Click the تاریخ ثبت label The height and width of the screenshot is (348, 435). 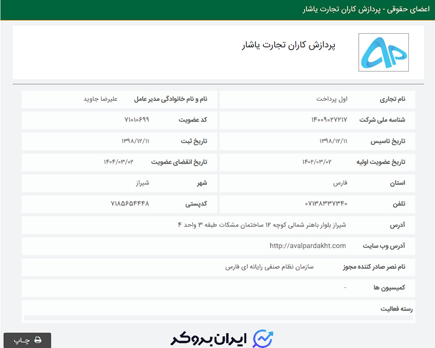[194, 141]
